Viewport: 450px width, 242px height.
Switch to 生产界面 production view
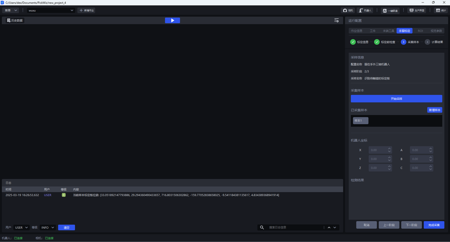[416, 11]
